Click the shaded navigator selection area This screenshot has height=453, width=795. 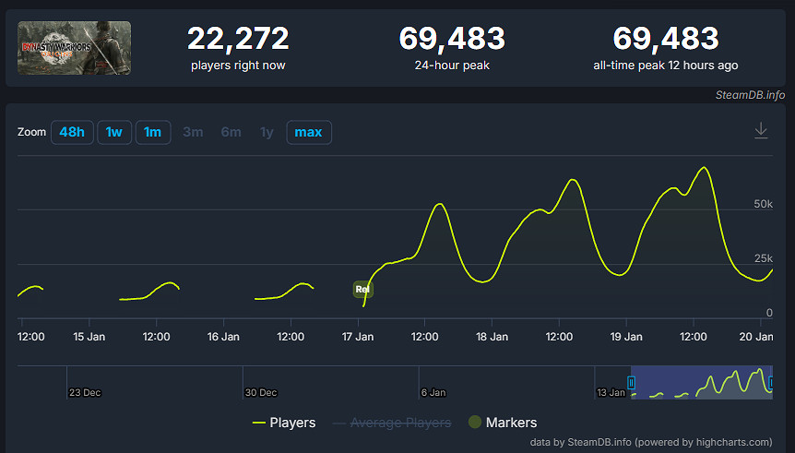coord(701,382)
